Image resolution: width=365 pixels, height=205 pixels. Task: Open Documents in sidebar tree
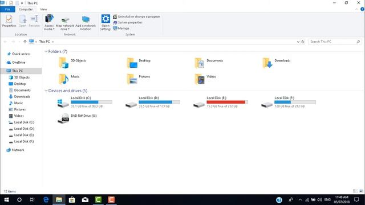point(22,90)
